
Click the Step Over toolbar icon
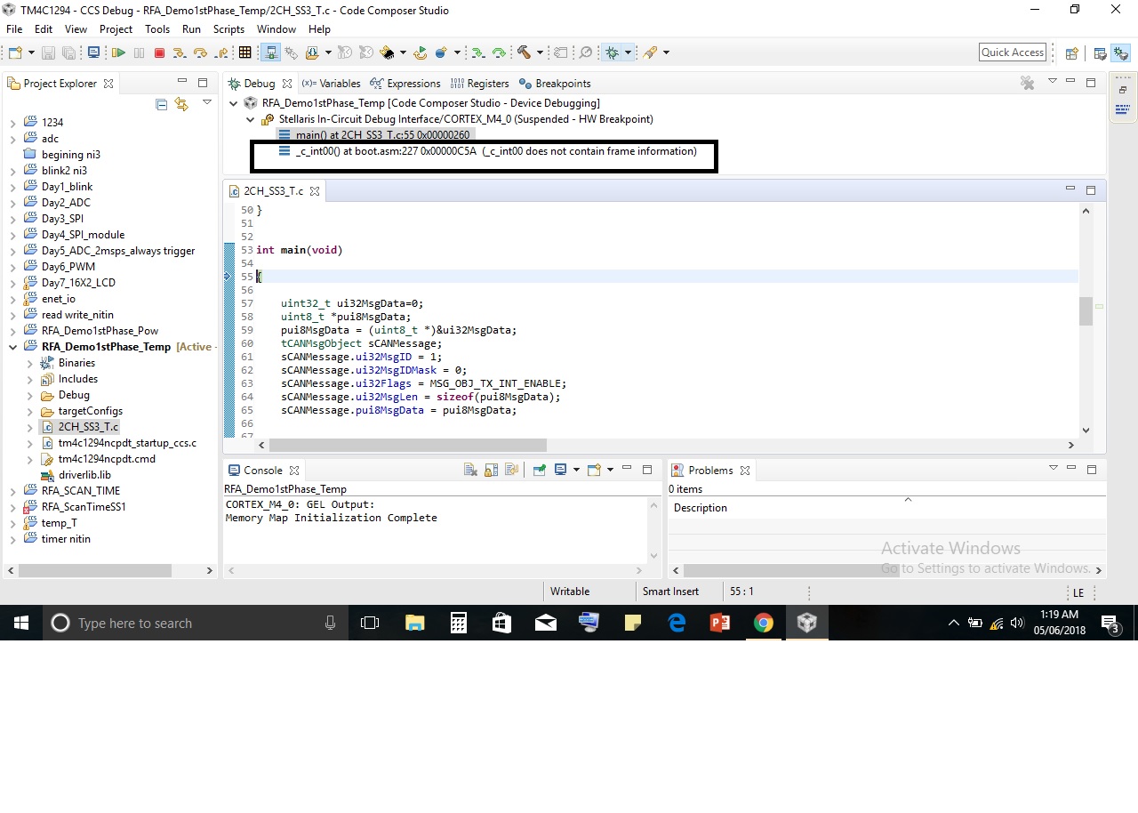[200, 53]
